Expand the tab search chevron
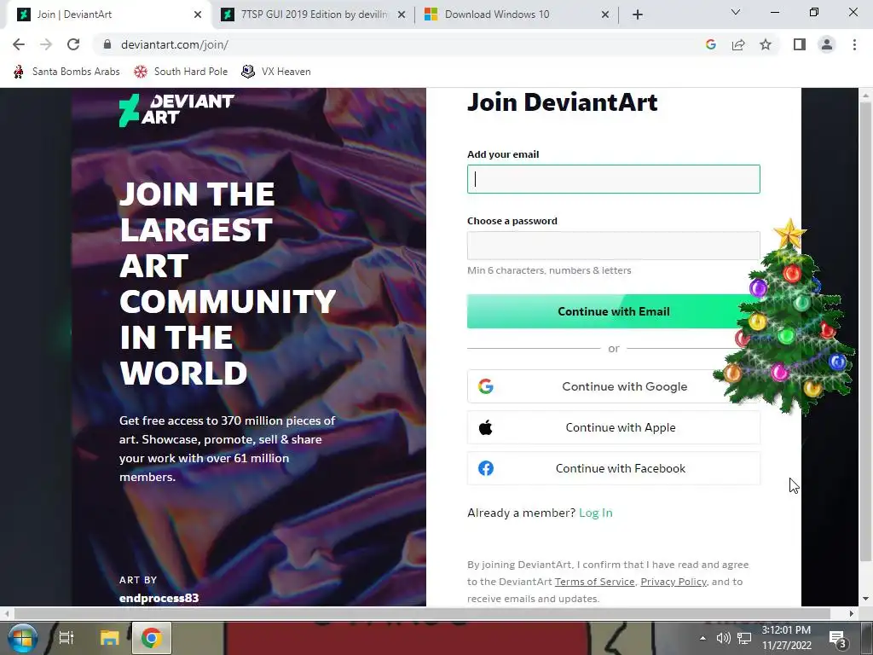This screenshot has width=873, height=655. 736,12
